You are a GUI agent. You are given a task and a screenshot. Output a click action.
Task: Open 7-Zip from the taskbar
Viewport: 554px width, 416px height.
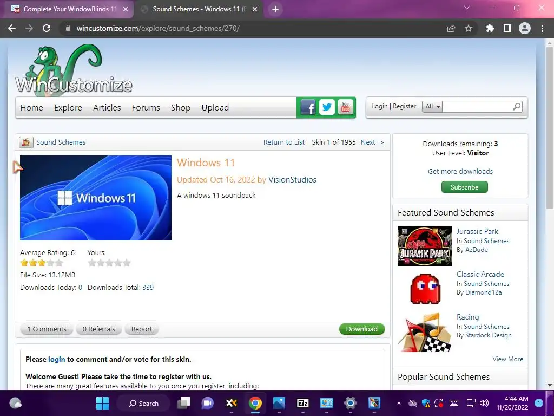303,403
